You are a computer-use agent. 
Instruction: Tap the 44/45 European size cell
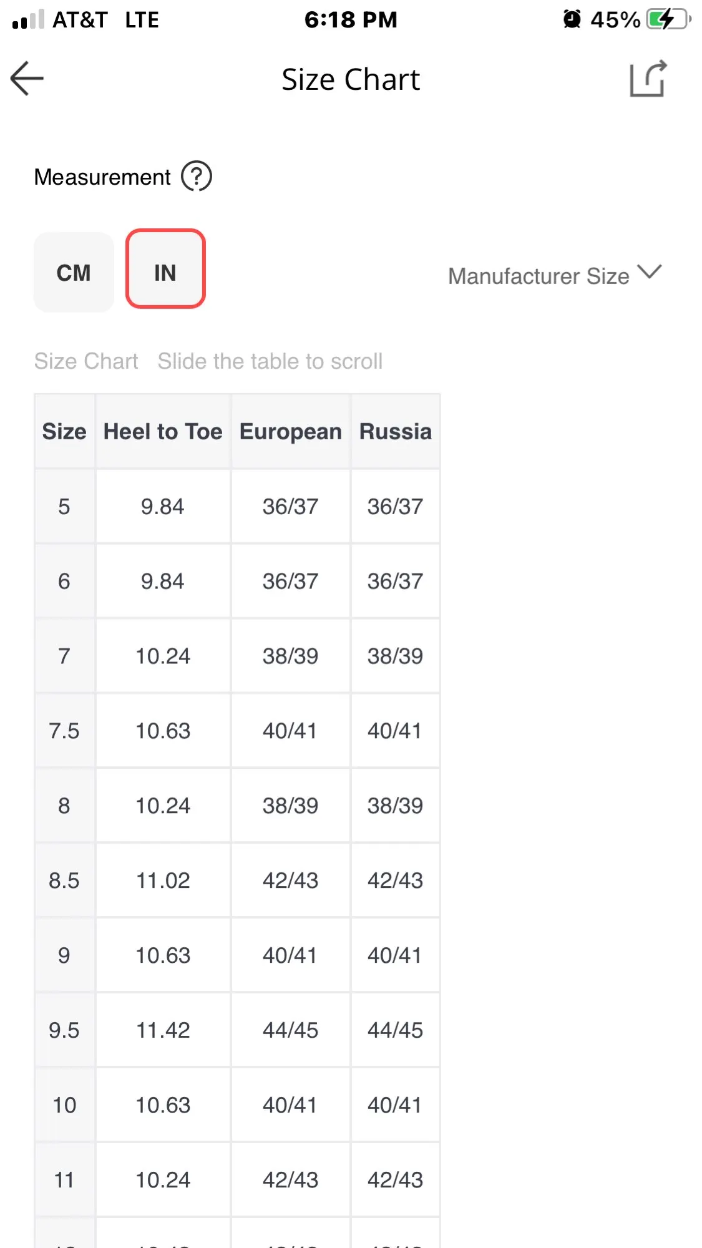(x=290, y=1030)
